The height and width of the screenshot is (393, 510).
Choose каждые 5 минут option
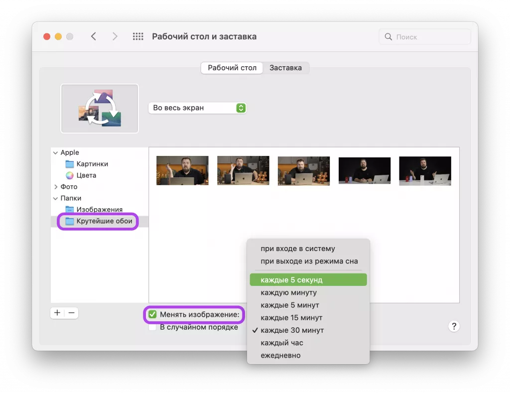(308, 305)
